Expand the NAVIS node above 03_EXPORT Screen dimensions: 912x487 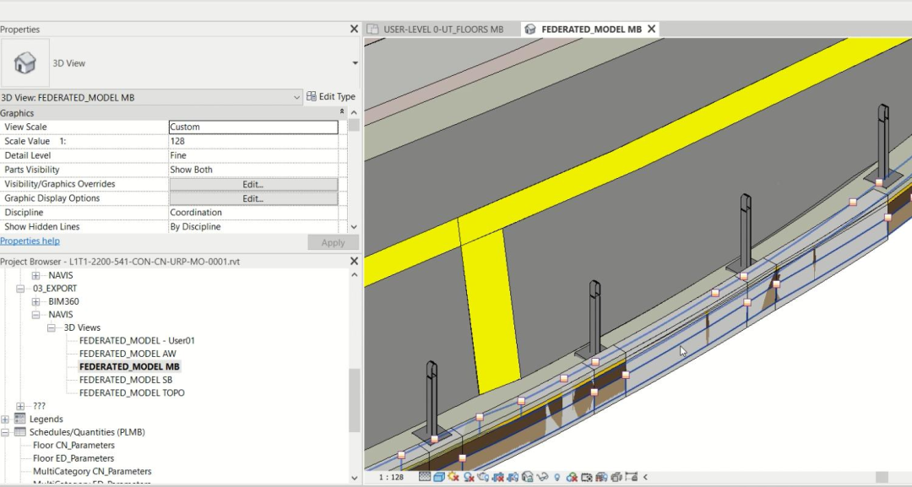click(36, 275)
